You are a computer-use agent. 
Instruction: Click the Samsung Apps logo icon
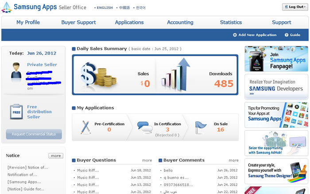(x=7, y=8)
